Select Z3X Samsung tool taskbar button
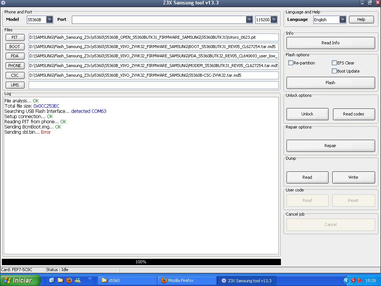The image size is (381, 286). (x=246, y=280)
